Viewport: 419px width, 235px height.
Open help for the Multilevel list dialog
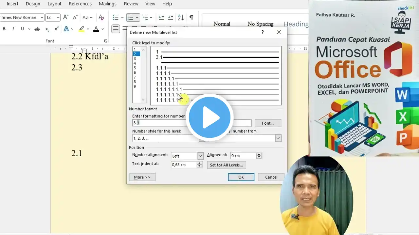(x=263, y=32)
